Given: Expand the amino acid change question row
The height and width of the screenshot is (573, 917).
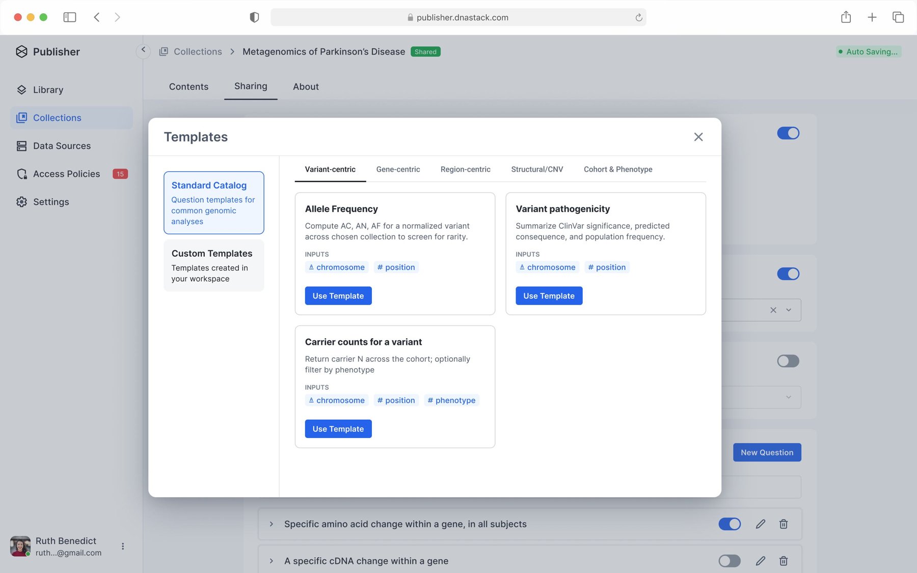Looking at the screenshot, I should point(272,524).
